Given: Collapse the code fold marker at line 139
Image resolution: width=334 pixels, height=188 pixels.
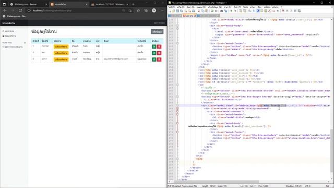Looking at the screenshot, I should (x=177, y=28).
